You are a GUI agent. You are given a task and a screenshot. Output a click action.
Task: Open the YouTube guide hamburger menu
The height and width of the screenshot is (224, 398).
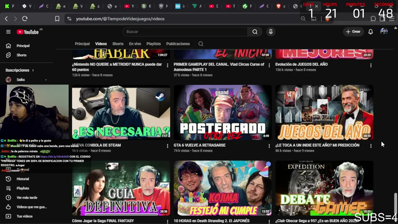[8, 32]
